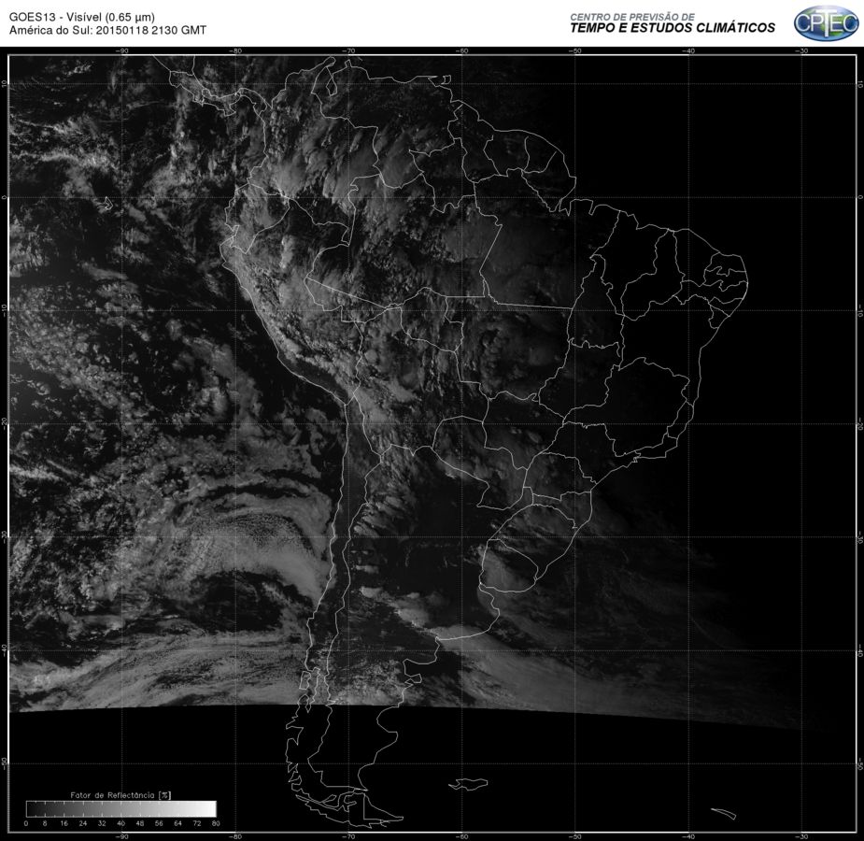
Task: Click the '-60' longitude label along the top axis
Action: 461,50
